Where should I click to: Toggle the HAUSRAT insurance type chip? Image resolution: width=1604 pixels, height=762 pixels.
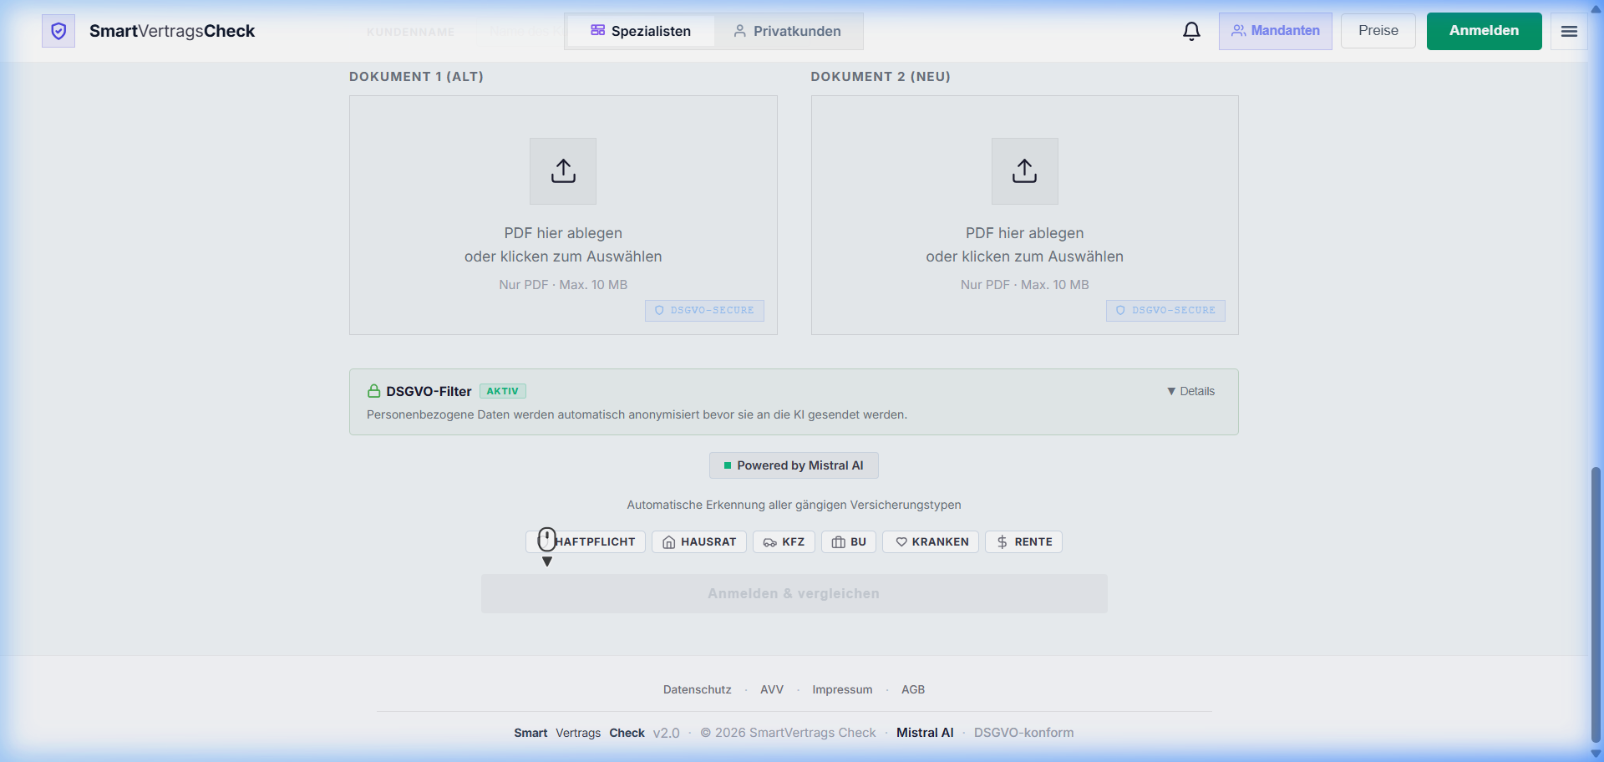[699, 541]
